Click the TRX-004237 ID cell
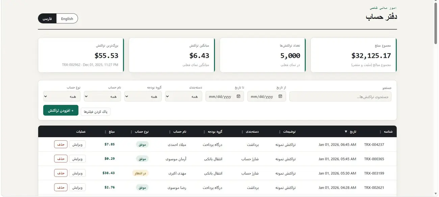Image resolution: width=439 pixels, height=197 pixels. 374,145
